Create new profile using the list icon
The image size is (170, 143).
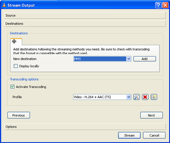[x=154, y=97]
